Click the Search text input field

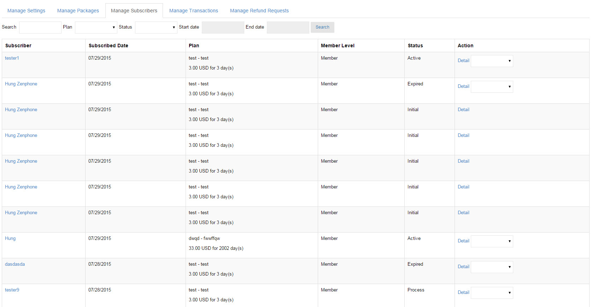[40, 27]
